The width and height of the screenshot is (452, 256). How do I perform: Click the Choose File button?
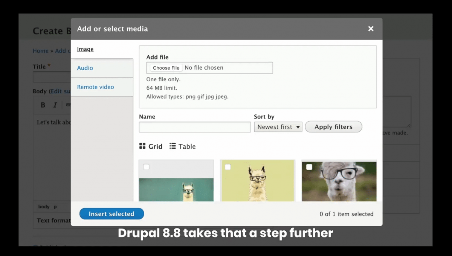tap(166, 68)
